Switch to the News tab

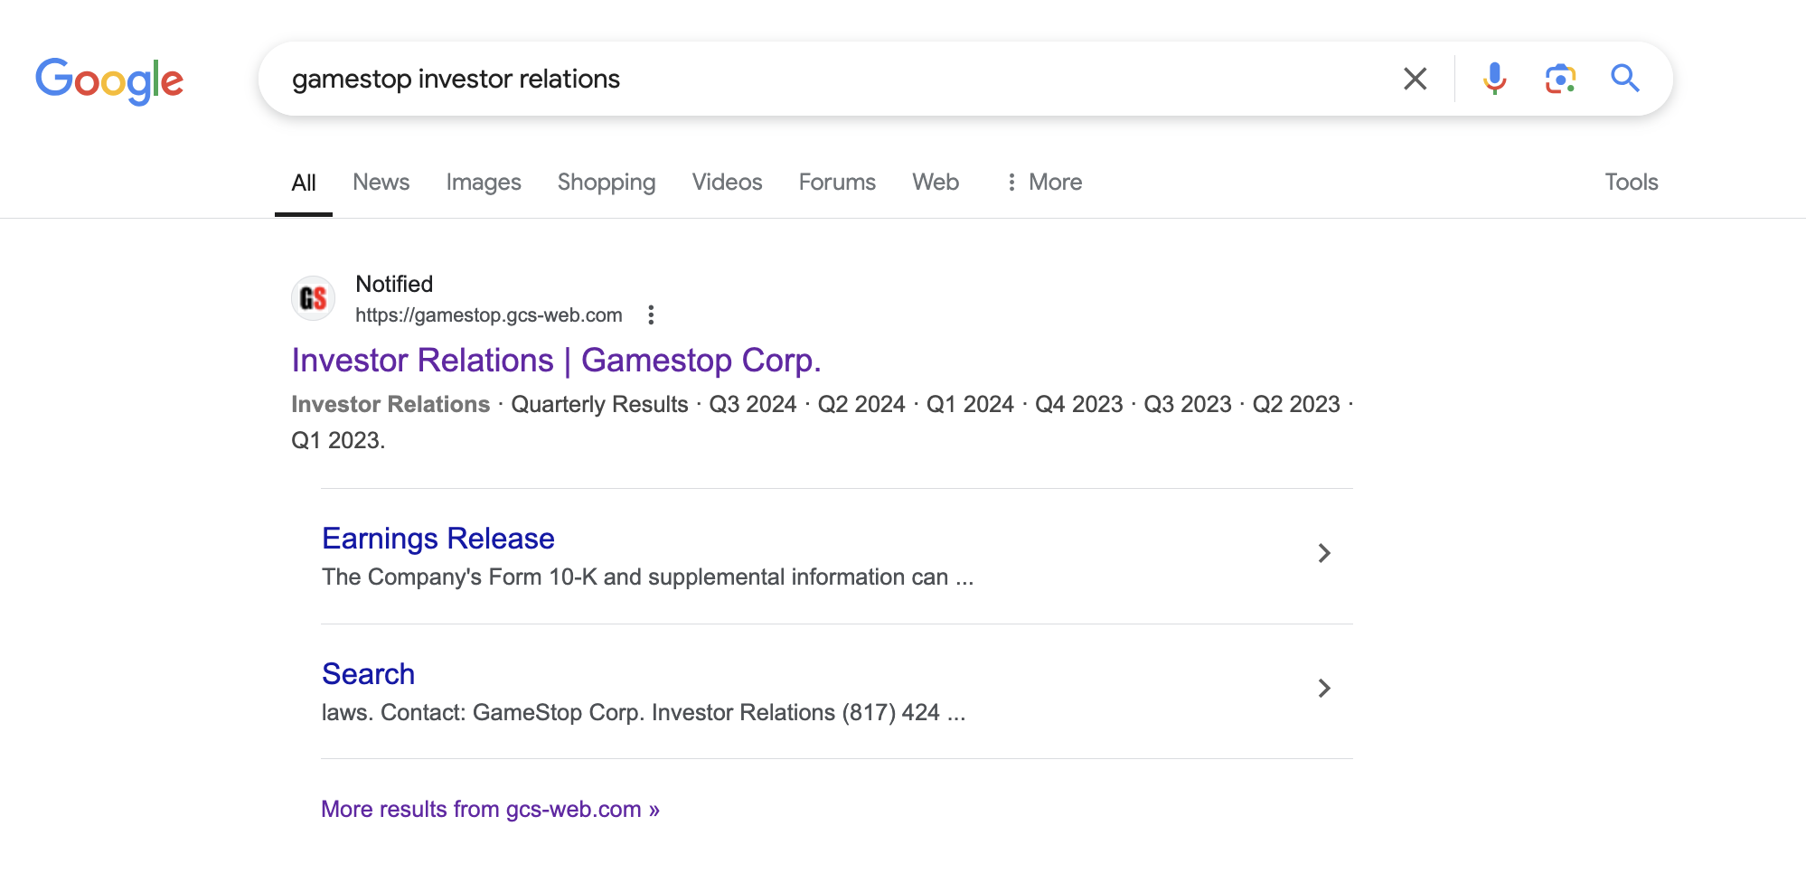pos(381,183)
